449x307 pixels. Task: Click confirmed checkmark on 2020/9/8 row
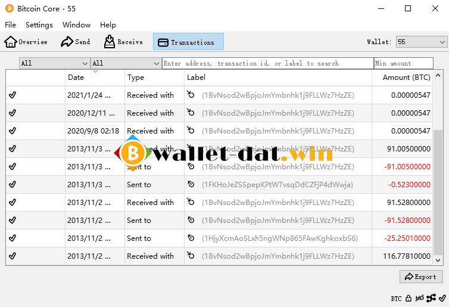pyautogui.click(x=13, y=131)
